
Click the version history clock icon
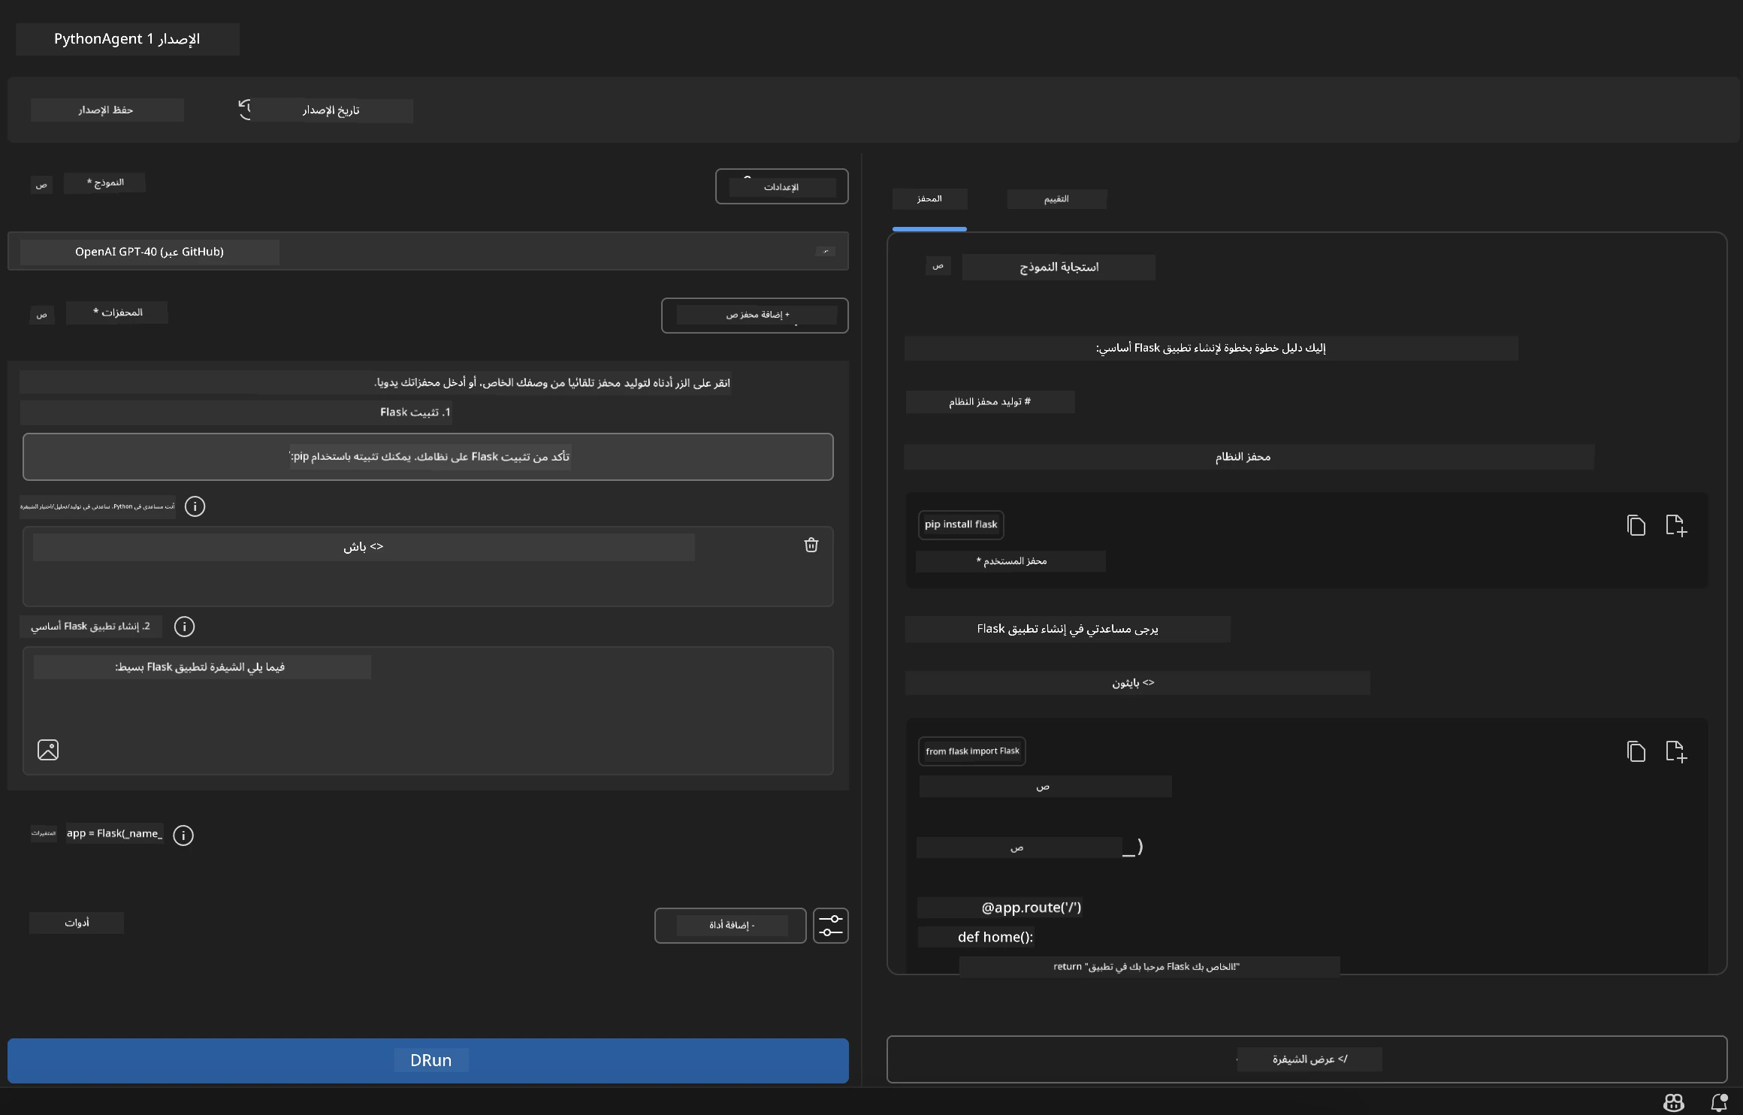point(244,110)
